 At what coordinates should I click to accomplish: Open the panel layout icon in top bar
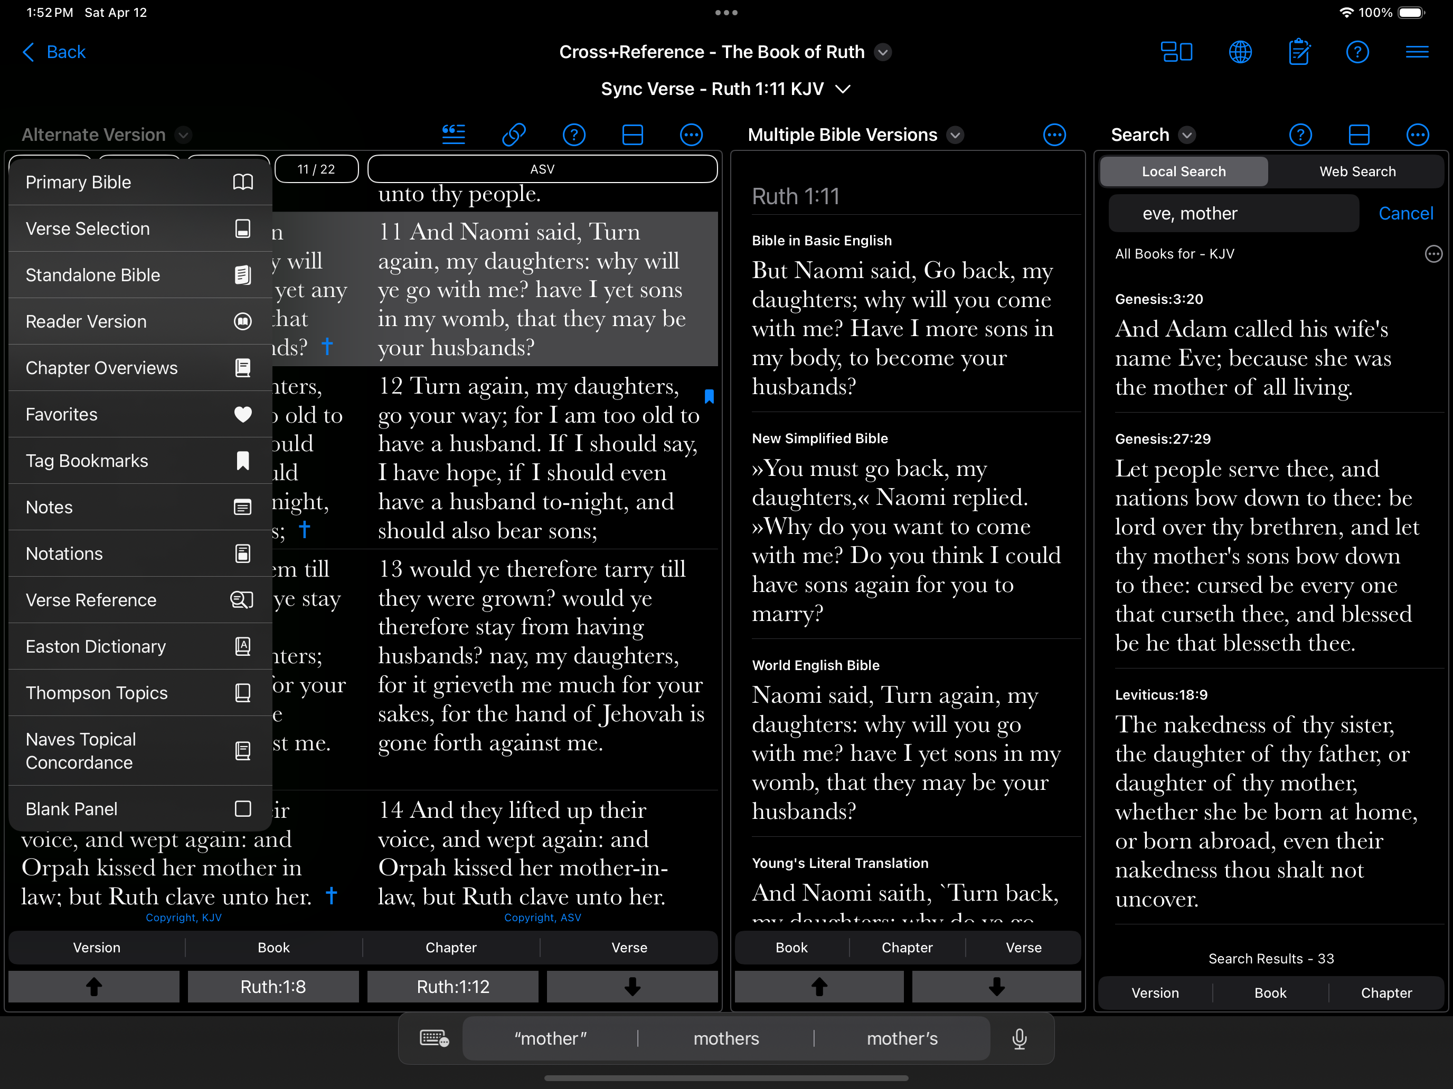coord(1176,52)
